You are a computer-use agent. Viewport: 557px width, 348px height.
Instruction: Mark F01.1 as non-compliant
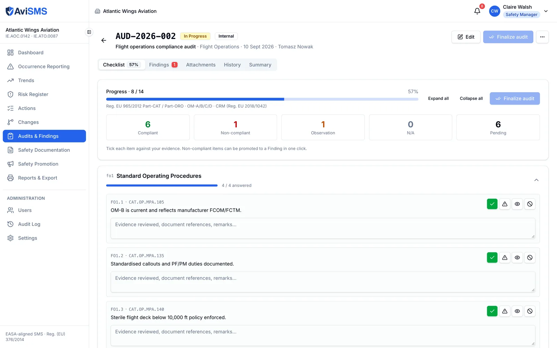pyautogui.click(x=505, y=204)
